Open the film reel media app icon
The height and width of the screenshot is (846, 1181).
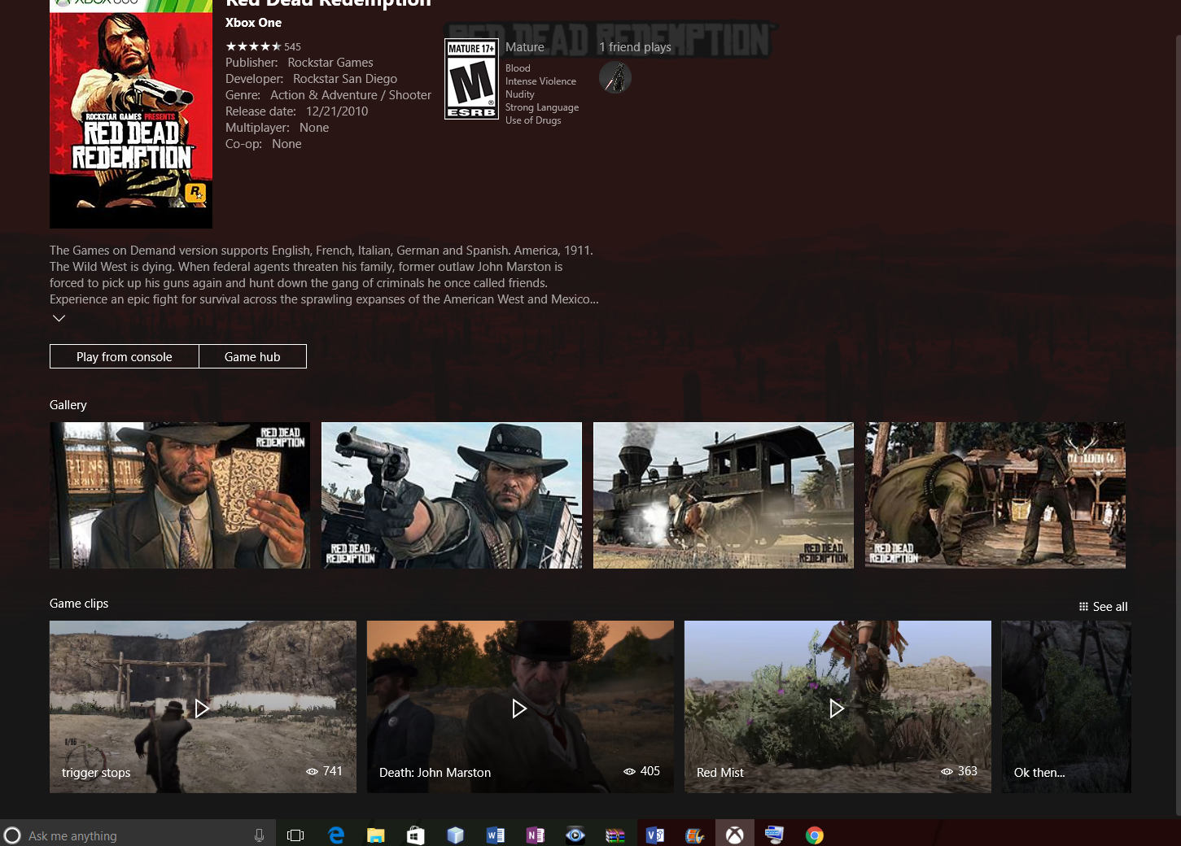click(x=694, y=835)
